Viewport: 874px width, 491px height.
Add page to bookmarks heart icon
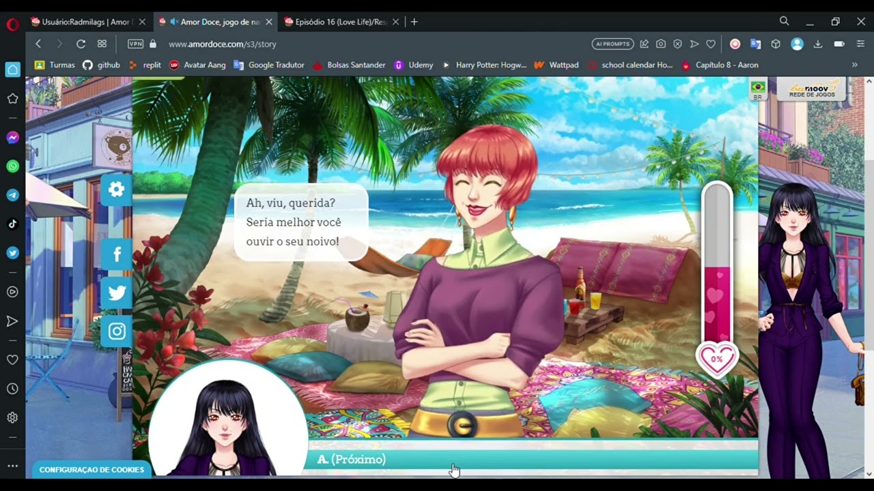point(711,44)
